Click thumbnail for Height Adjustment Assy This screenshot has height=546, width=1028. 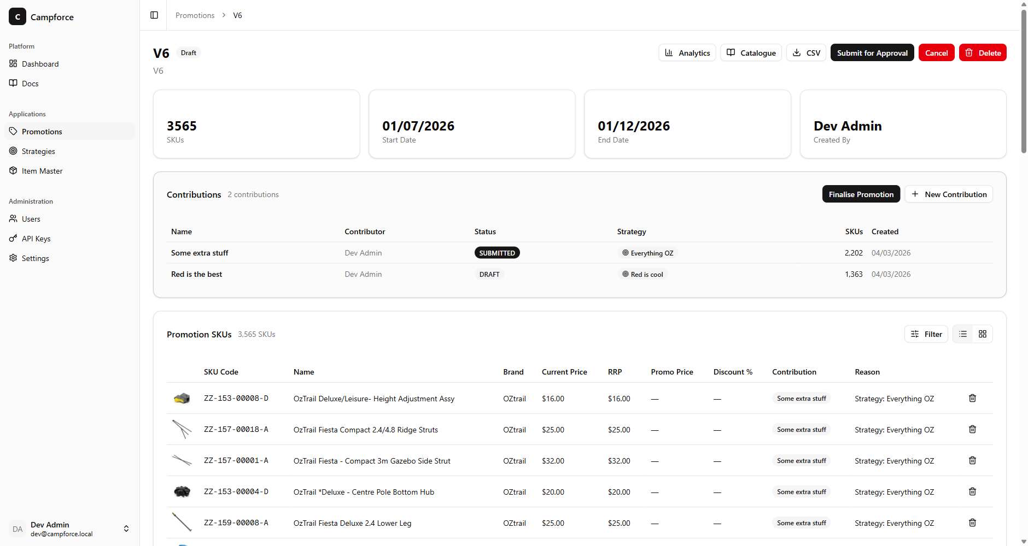[x=182, y=398]
